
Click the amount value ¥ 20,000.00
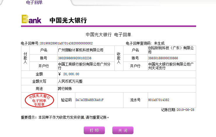pos(69,74)
